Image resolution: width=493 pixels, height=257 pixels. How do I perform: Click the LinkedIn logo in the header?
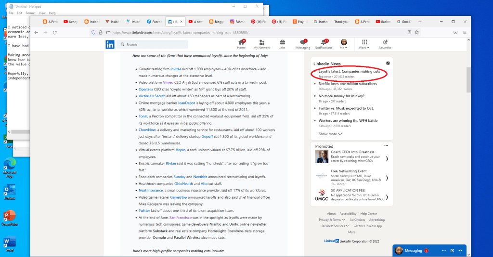(110, 44)
